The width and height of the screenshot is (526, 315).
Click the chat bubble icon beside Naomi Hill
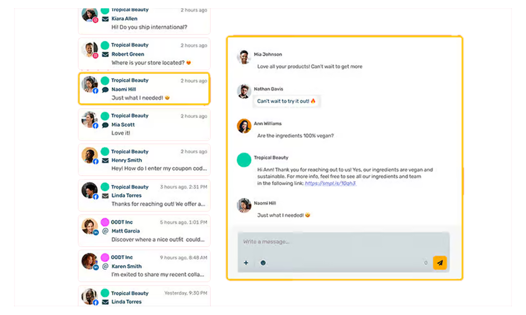pyautogui.click(x=105, y=90)
